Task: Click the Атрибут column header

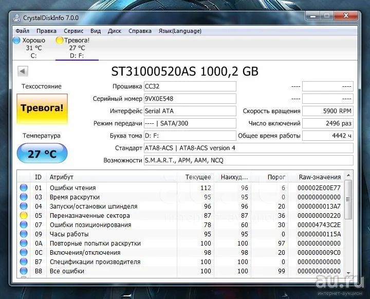Action: pos(112,177)
